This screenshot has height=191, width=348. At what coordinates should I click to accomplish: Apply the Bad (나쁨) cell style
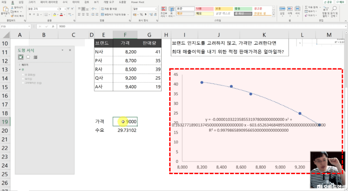[x=204, y=9]
